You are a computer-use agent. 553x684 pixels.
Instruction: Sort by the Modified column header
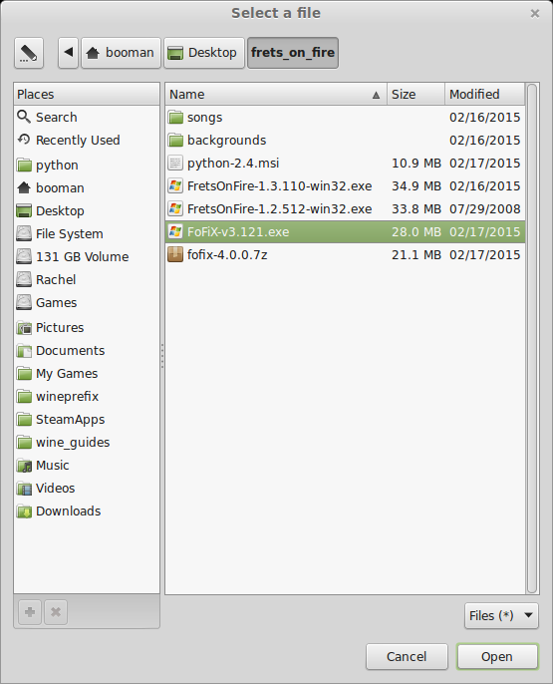point(484,94)
